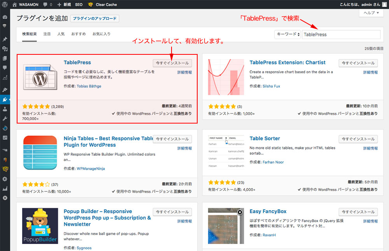Visit site via WASAMON home icon
The image size is (389, 251).
15,4
